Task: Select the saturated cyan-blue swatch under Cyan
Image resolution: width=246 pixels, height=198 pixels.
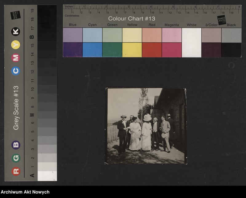Action: (x=93, y=50)
